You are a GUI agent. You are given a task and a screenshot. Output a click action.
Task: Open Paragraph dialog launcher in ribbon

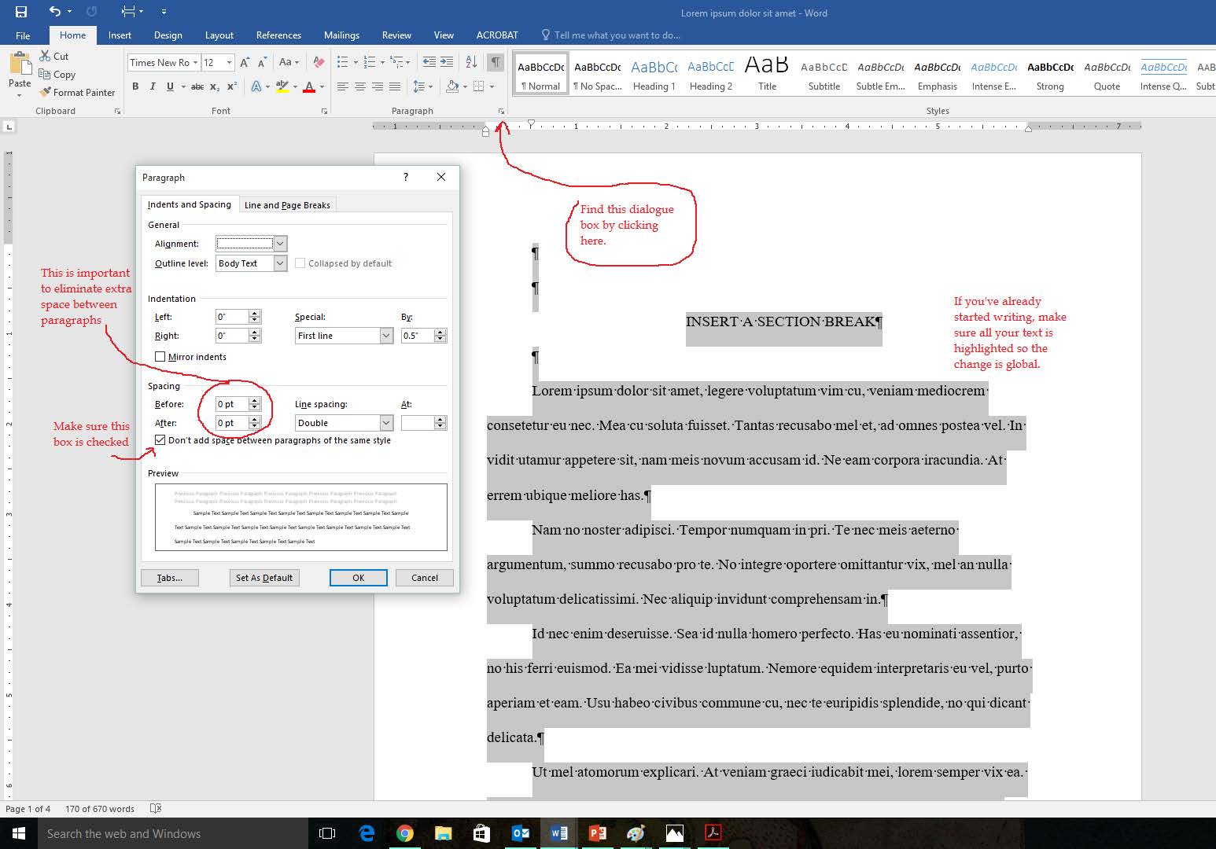(x=501, y=112)
